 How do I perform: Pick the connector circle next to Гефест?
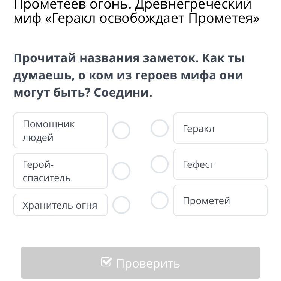(x=160, y=164)
